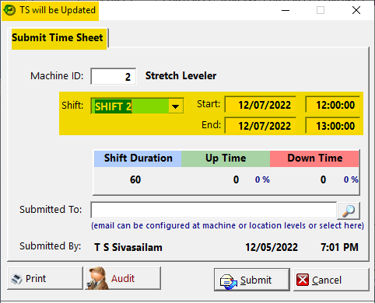
Task: Click the Down Time percentage value
Action: [x=351, y=179]
